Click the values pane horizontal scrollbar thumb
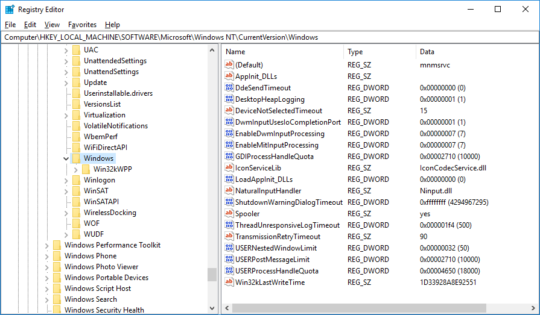The width and height of the screenshot is (540, 315). 359,308
